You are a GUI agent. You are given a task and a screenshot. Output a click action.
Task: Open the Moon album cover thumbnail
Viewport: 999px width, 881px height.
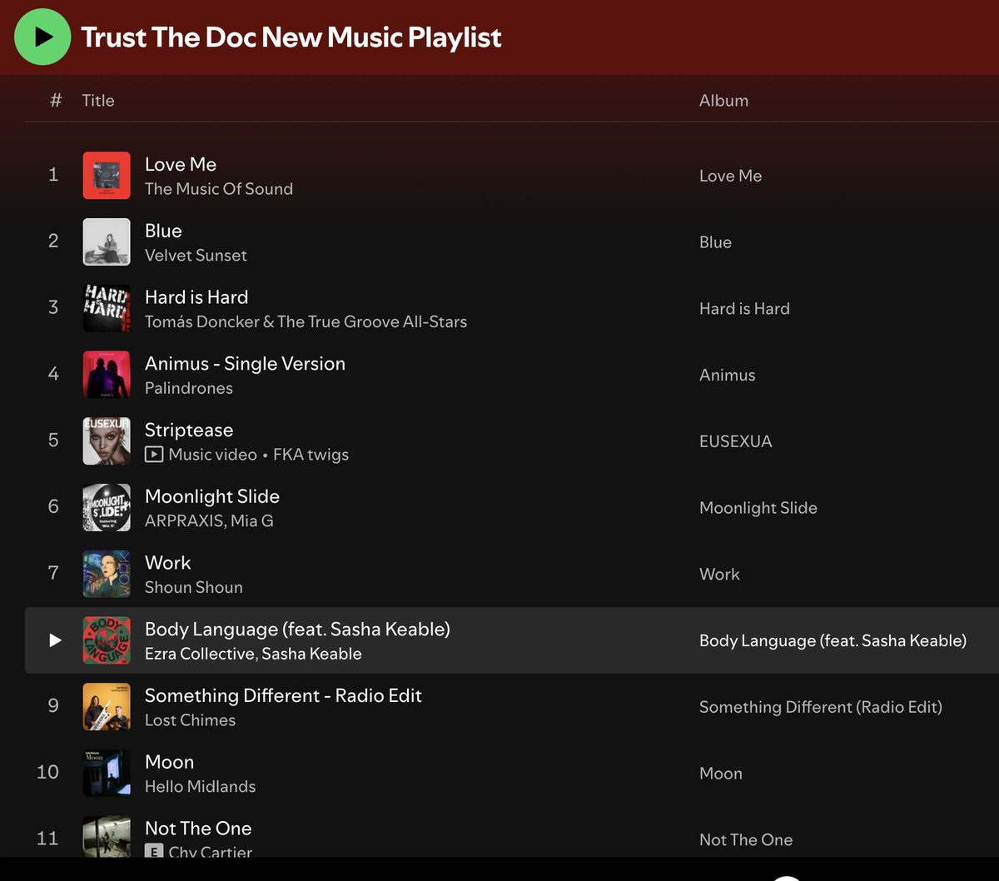106,773
